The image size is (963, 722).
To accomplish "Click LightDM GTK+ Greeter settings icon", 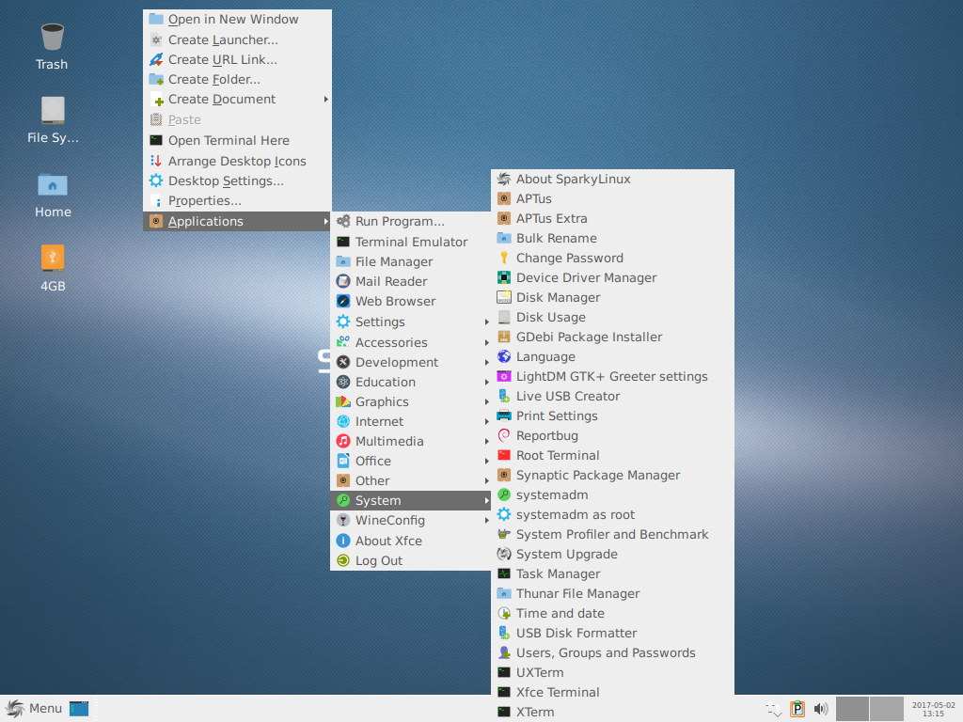I will click(504, 376).
